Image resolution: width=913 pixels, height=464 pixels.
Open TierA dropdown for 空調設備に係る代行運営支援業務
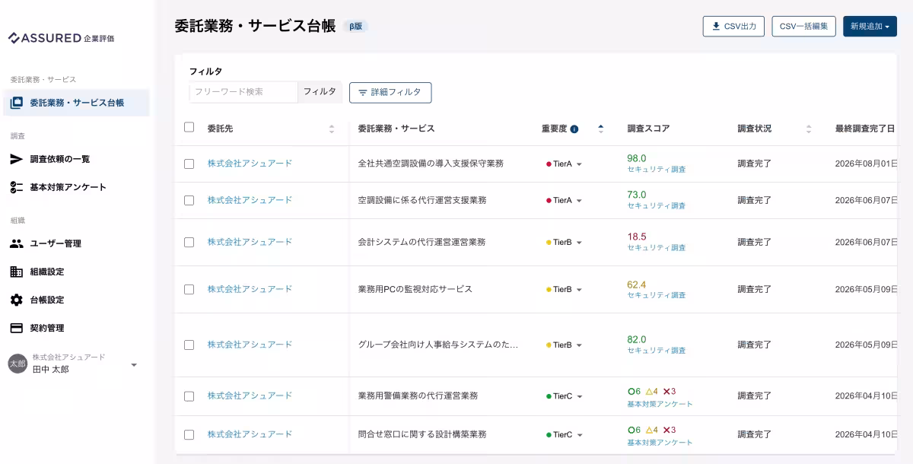(565, 201)
